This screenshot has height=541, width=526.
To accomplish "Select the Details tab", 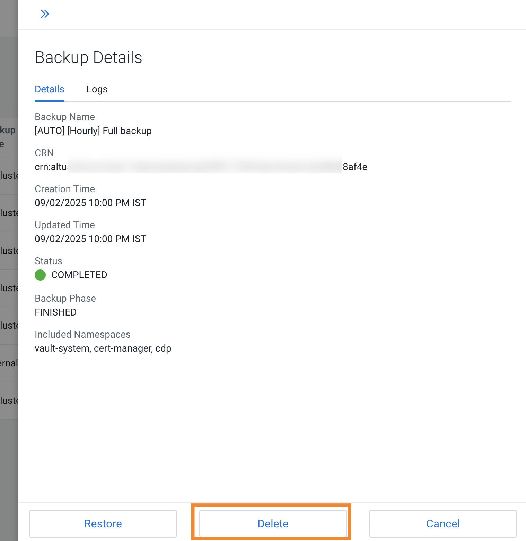I will 49,89.
